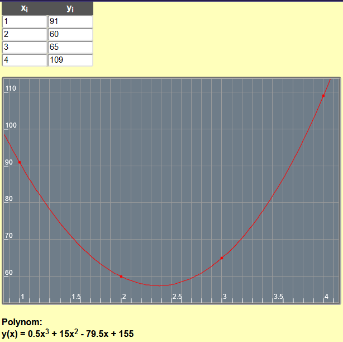Focus the y input field containing 60

coord(70,34)
